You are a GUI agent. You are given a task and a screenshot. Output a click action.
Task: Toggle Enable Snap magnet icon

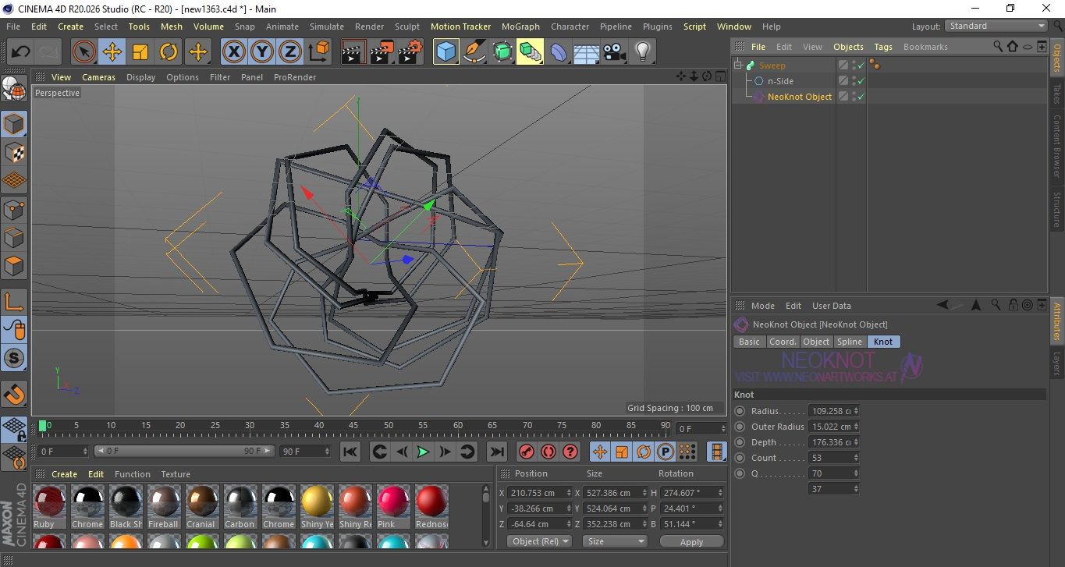coord(14,393)
